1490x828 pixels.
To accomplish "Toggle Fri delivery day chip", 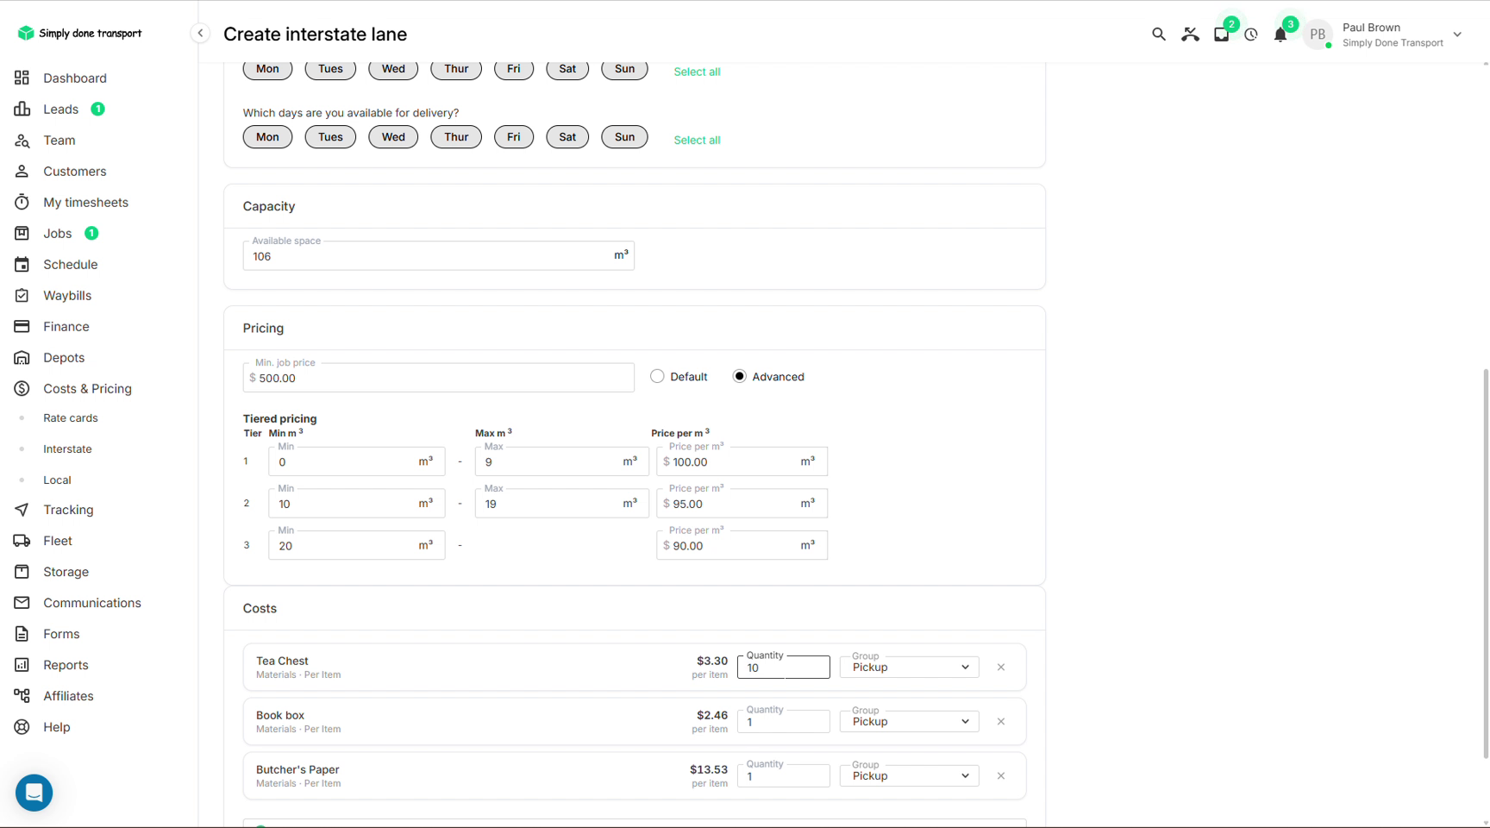I will [514, 137].
